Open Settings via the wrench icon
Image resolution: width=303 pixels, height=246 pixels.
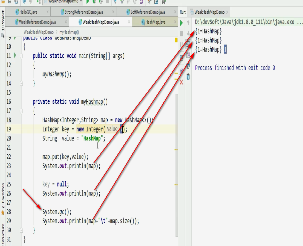coord(149,2)
